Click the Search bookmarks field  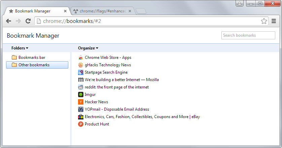[x=248, y=35]
